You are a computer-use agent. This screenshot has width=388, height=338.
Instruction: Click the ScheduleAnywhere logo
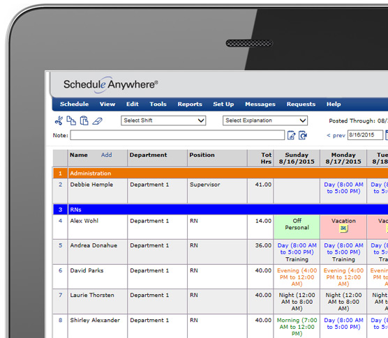111,84
